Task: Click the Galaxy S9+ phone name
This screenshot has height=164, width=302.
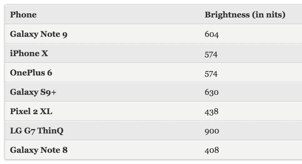Action: point(33,92)
